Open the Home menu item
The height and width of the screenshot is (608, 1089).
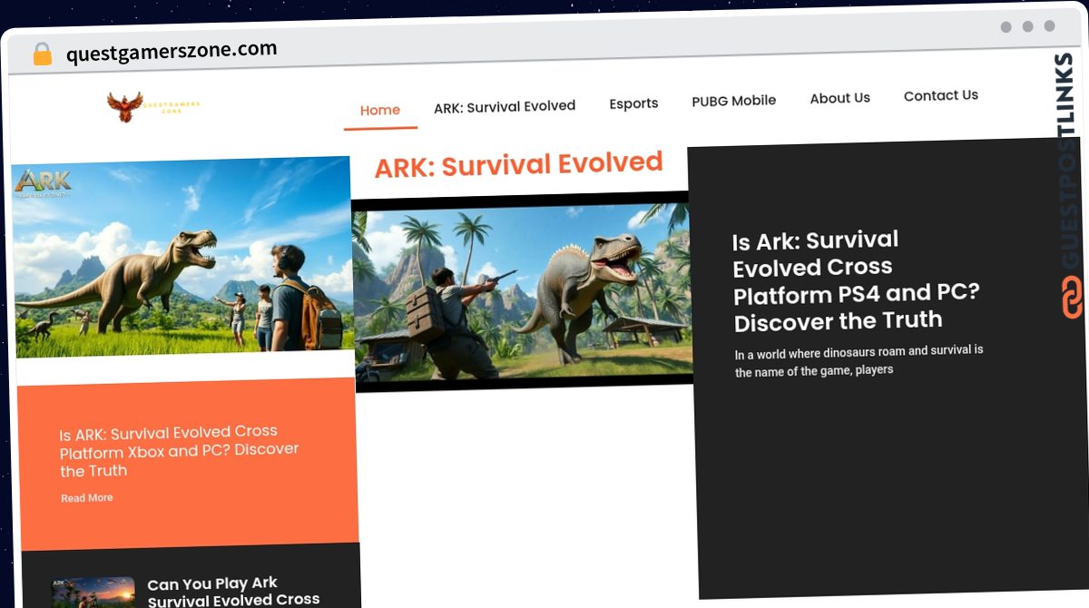[x=380, y=111]
